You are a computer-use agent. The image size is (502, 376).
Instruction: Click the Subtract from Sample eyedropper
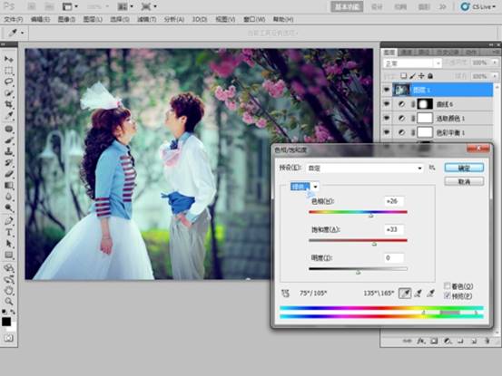[430, 294]
